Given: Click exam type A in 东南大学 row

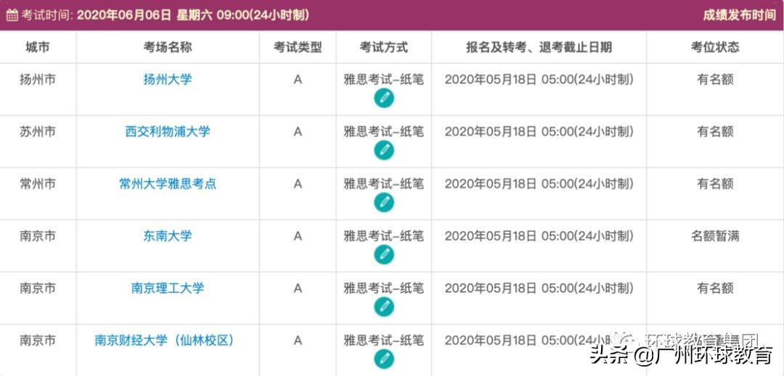Looking at the screenshot, I should click(298, 236).
